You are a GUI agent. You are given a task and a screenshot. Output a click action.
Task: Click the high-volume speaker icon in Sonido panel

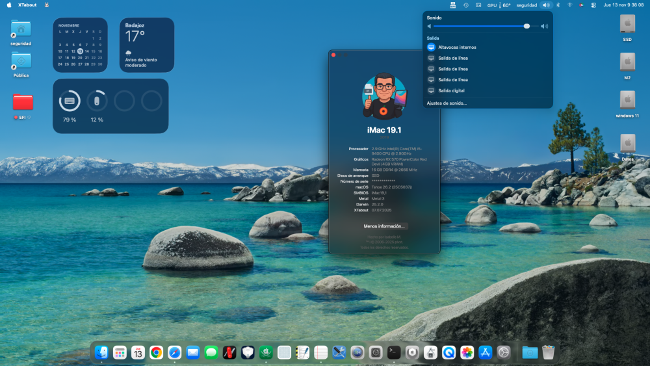544,26
